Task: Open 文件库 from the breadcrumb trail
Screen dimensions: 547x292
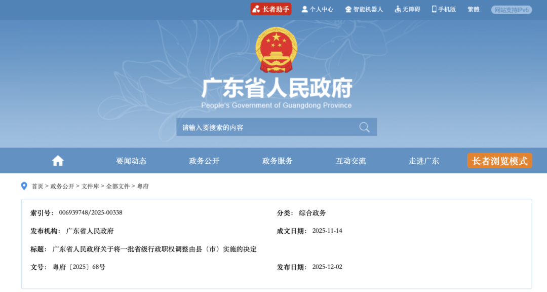Action: [91, 186]
